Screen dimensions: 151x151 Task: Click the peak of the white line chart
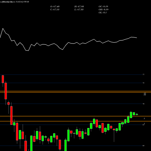3,28
